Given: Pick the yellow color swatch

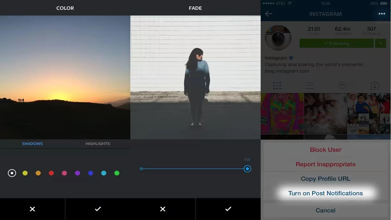Looking at the screenshot, I should click(x=25, y=173).
